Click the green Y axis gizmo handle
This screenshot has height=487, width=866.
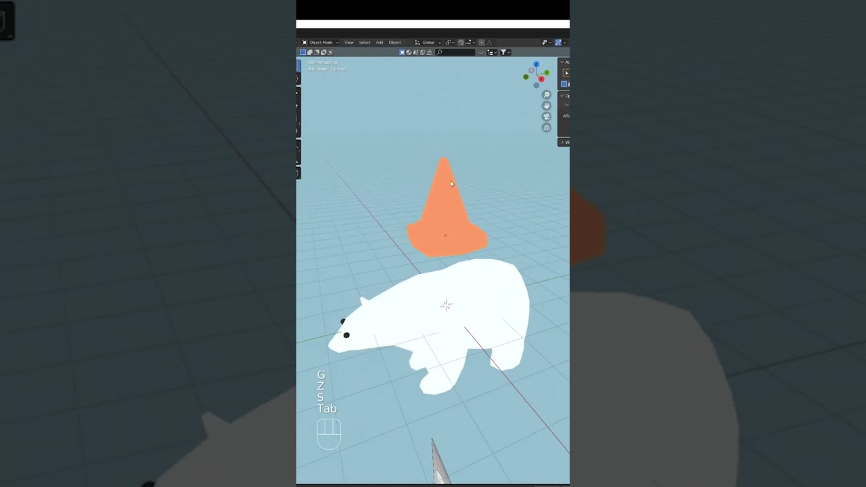(547, 73)
